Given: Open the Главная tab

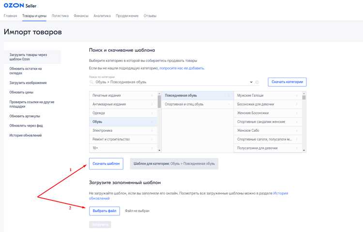Looking at the screenshot, I should (11, 16).
